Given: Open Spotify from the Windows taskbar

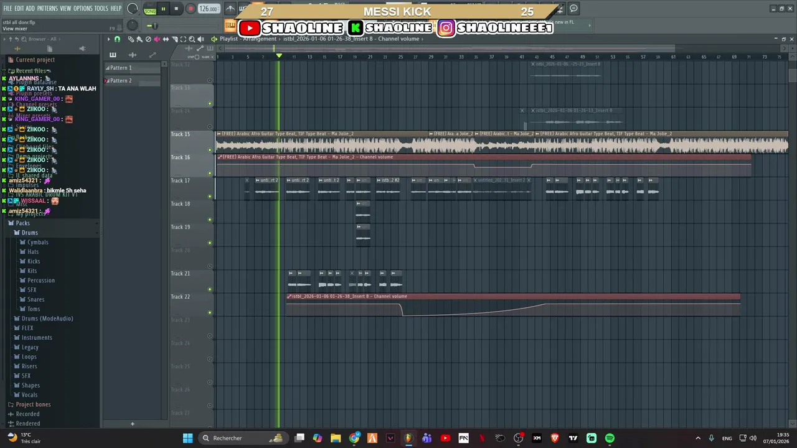Looking at the screenshot, I should [x=610, y=438].
